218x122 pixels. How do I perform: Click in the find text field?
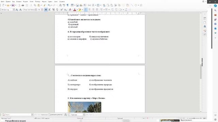click(18, 115)
